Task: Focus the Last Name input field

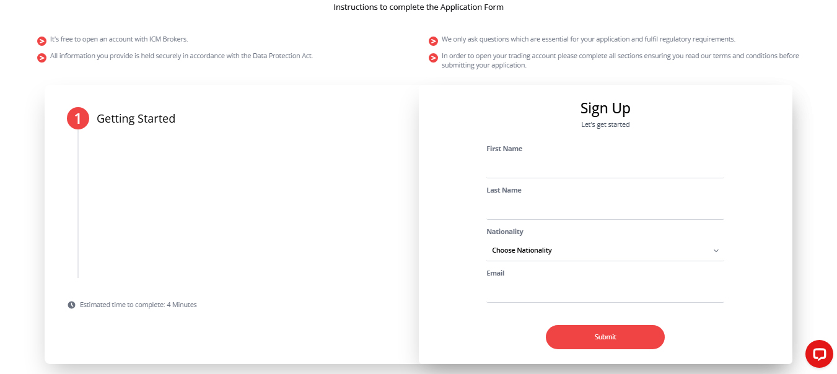Action: 605,209
